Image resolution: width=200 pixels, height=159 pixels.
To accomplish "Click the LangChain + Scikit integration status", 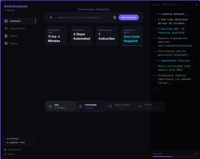I will 17,142.
